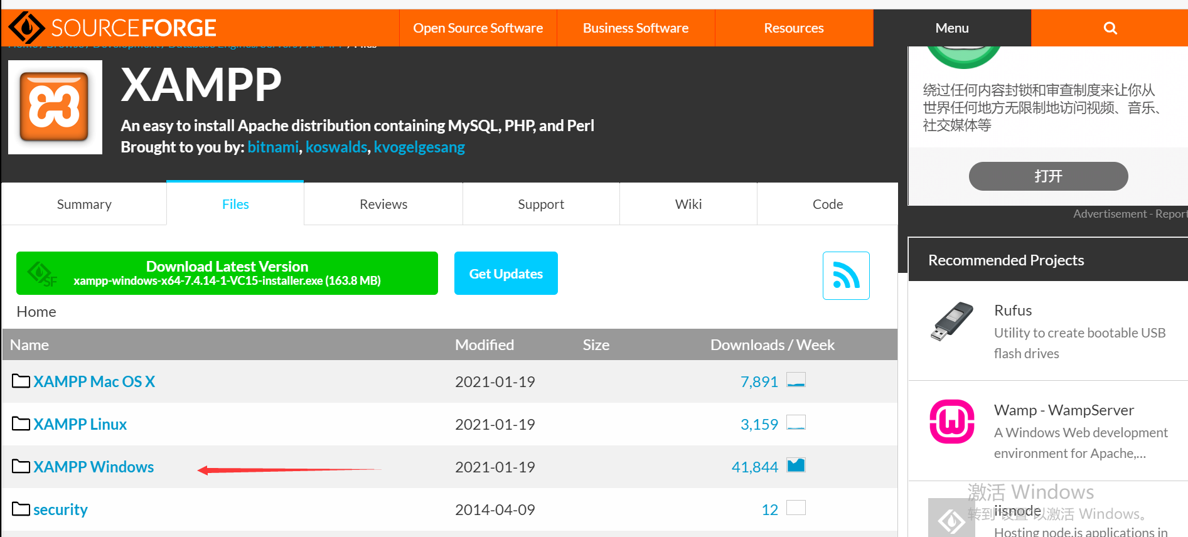Click the WampServer pink logo

click(951, 422)
